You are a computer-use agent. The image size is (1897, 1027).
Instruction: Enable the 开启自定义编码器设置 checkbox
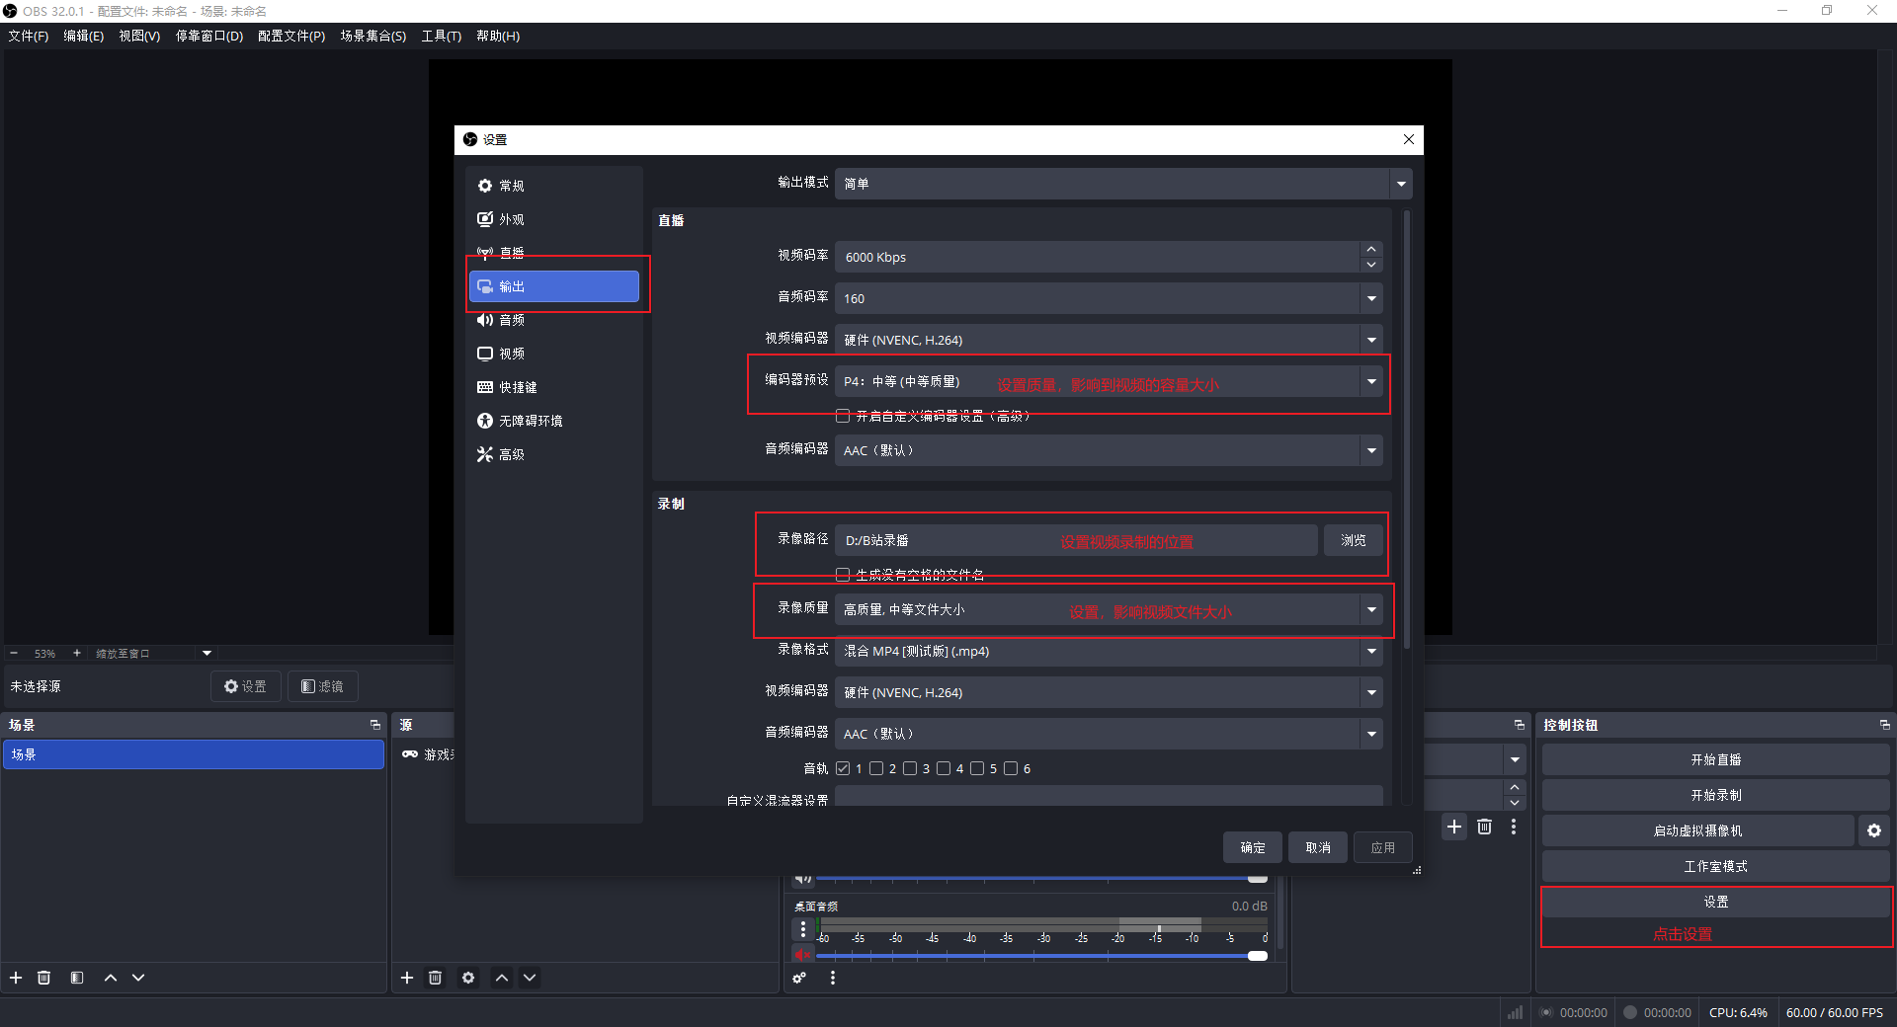pyautogui.click(x=843, y=416)
